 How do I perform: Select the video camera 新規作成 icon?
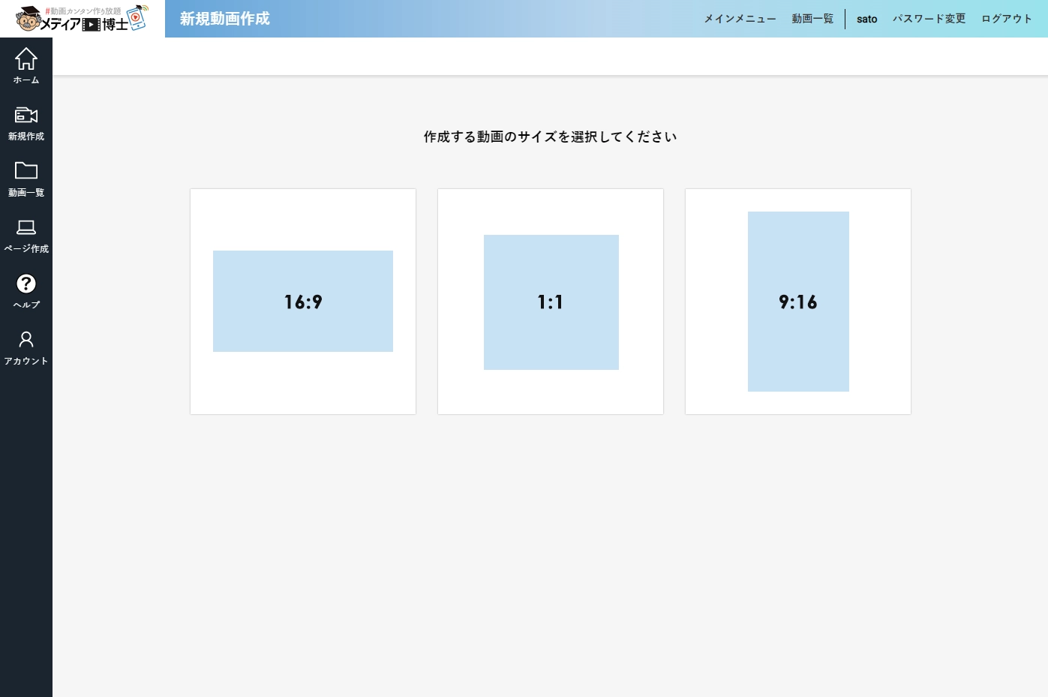(26, 115)
